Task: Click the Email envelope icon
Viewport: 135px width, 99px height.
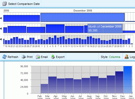Action: coord(38,57)
